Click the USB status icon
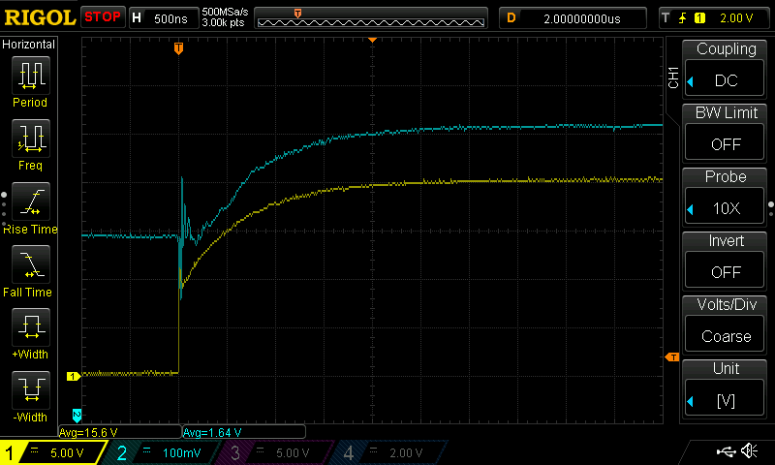This screenshot has width=775, height=465. 724,451
